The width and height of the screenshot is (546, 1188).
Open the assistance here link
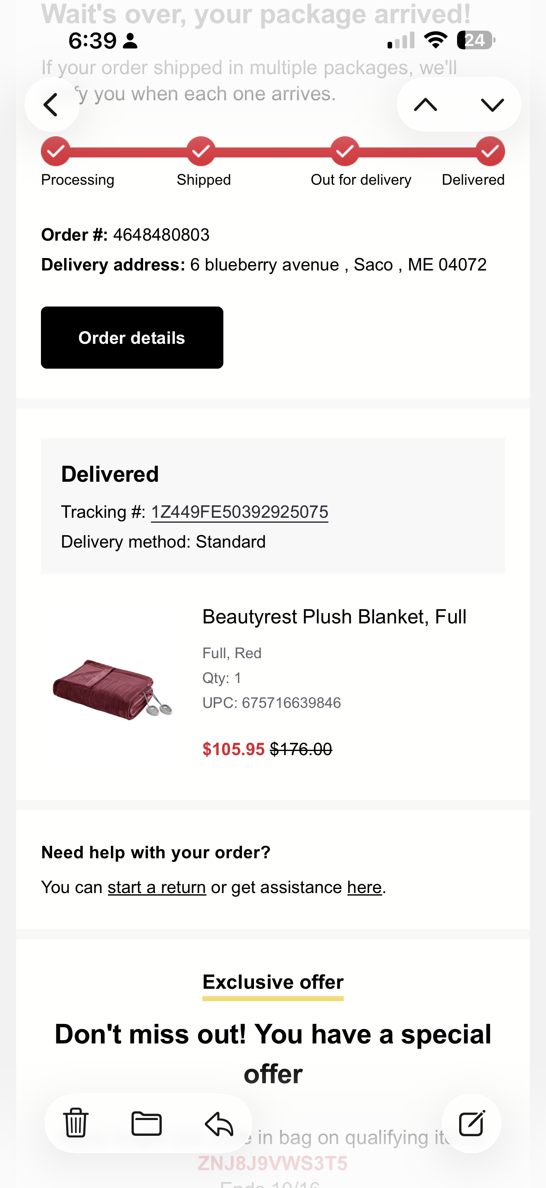(x=364, y=887)
